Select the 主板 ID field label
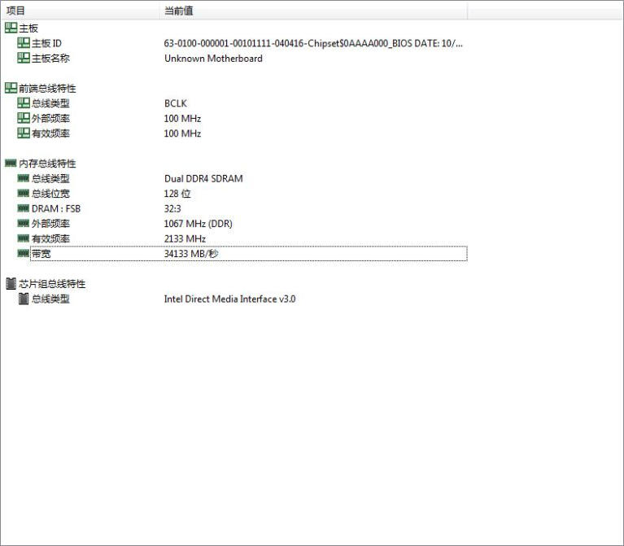624x546 pixels. click(46, 43)
